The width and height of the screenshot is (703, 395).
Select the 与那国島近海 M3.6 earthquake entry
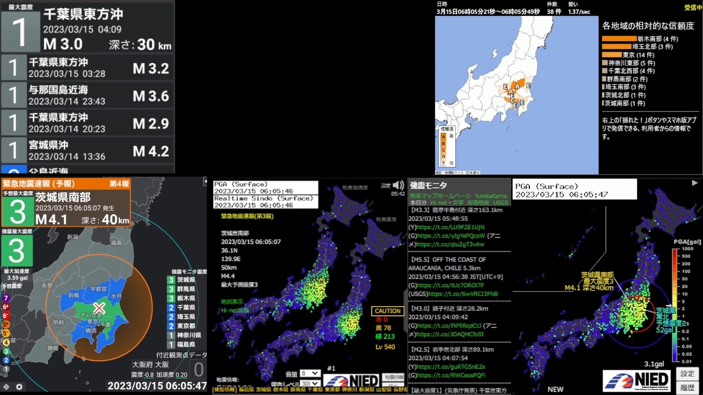click(x=87, y=95)
